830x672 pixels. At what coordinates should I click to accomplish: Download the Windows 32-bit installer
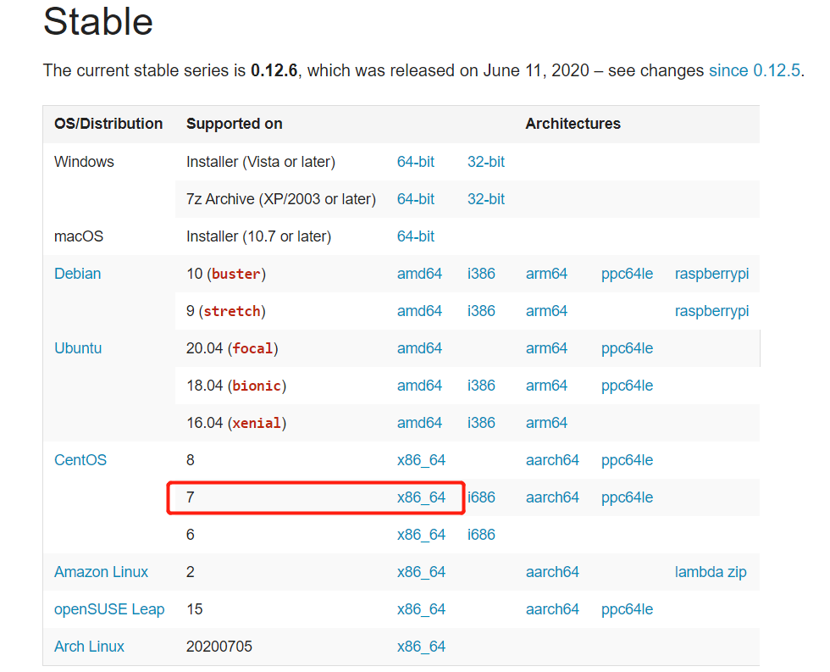(x=485, y=162)
